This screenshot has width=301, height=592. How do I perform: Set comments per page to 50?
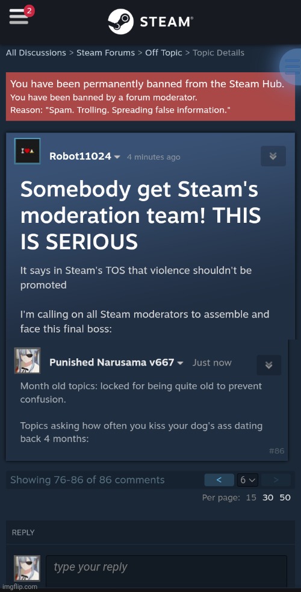[285, 497]
